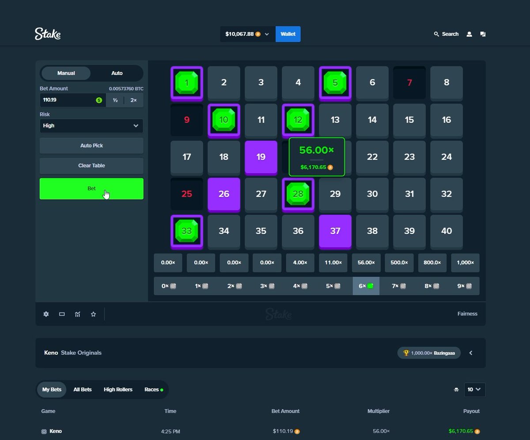Click the 1,000.00× Bazingaaa trophy badge
The width and height of the screenshot is (530, 440).
pos(429,353)
